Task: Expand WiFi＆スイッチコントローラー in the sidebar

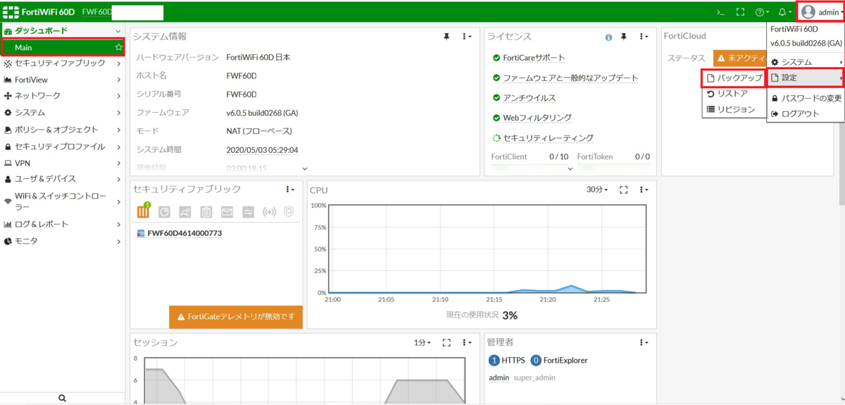Action: (x=63, y=201)
